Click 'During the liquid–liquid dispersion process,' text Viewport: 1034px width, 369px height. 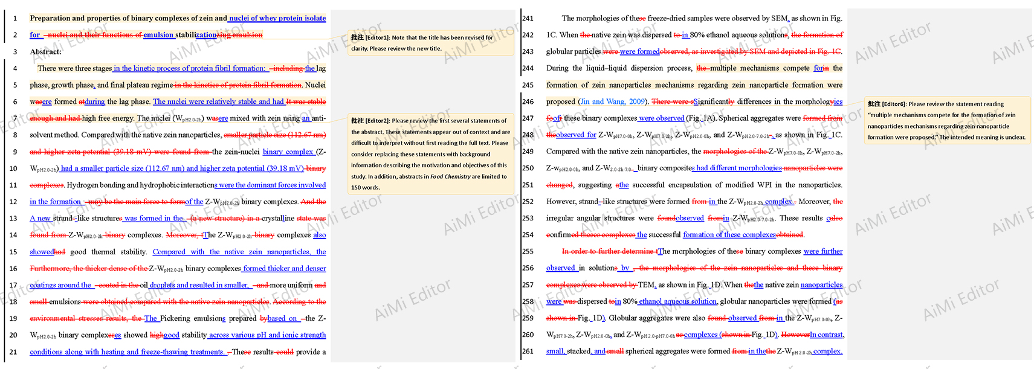619,68
